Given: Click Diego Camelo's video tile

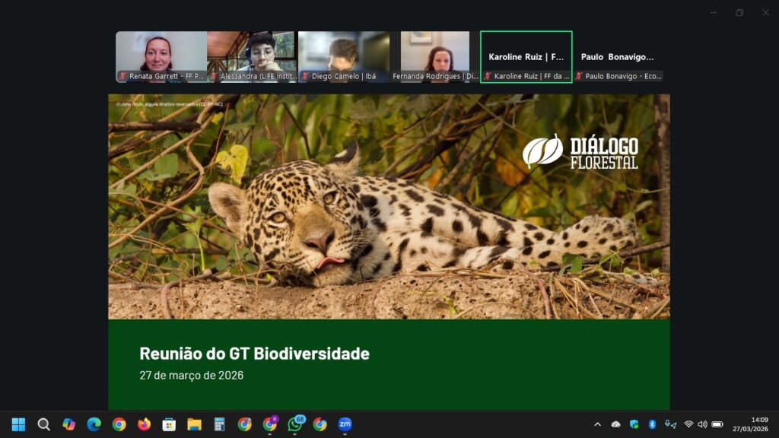Looking at the screenshot, I should (343, 57).
